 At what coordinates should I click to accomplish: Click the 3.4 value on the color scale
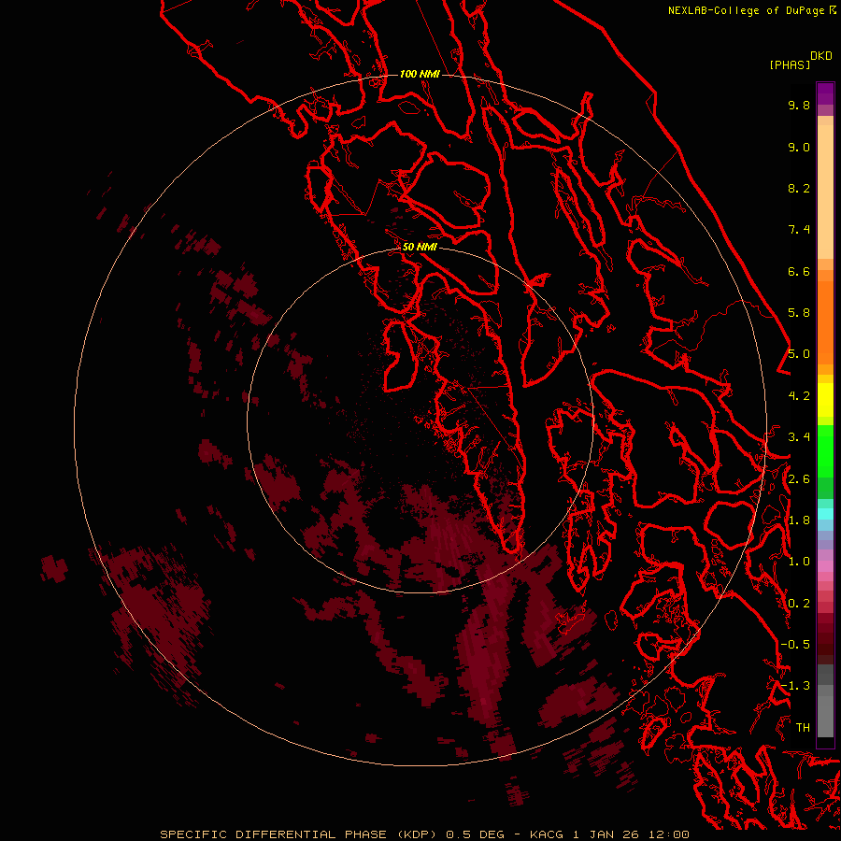(x=799, y=437)
